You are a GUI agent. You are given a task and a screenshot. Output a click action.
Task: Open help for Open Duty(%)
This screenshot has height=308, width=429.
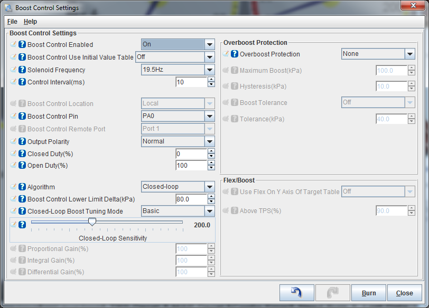coord(22,165)
